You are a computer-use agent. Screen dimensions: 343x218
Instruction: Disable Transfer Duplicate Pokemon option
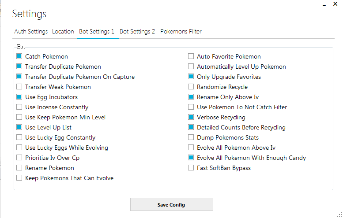[19, 67]
